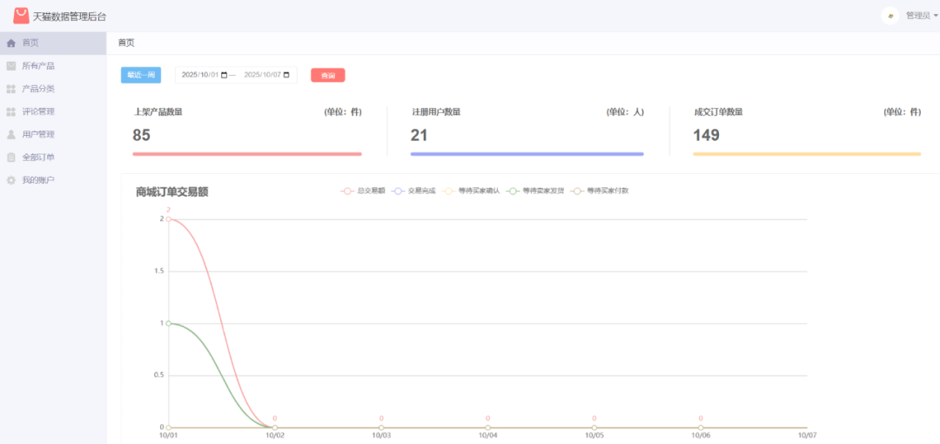
Task: Click the product count value 85
Action: 142,135
